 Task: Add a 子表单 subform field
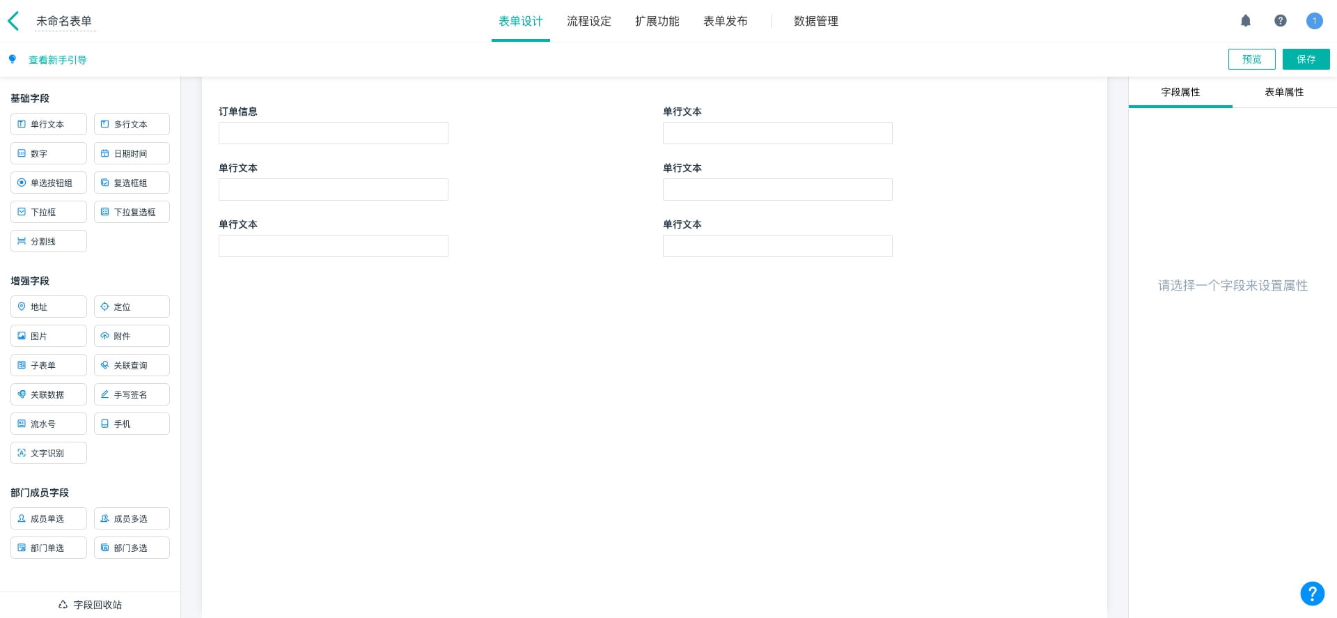pyautogui.click(x=49, y=365)
